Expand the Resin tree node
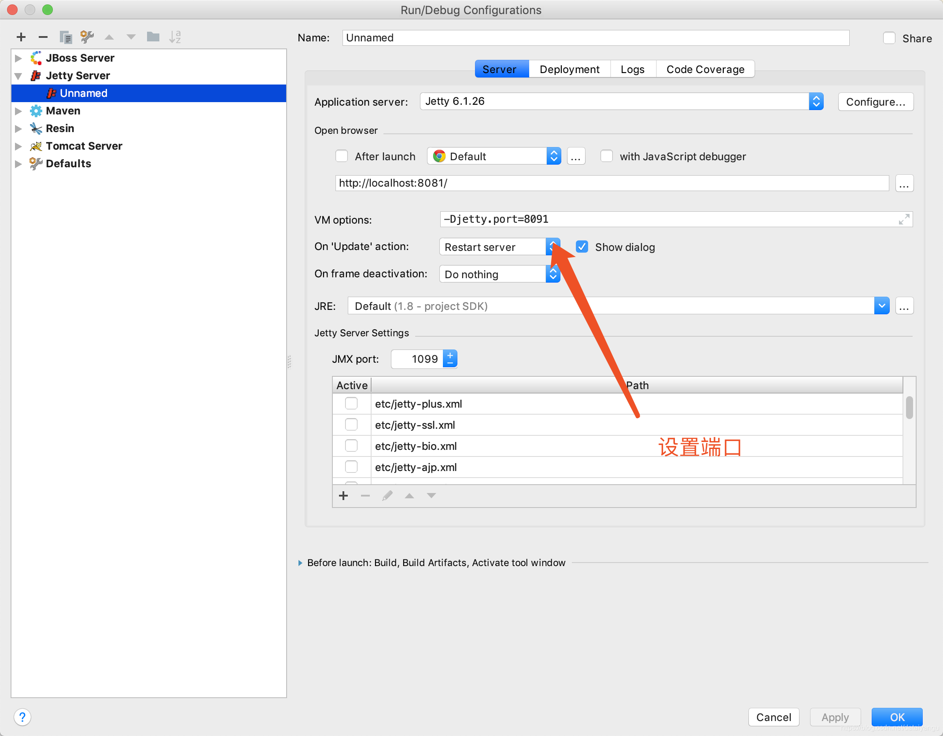Viewport: 943px width, 736px height. pos(18,129)
